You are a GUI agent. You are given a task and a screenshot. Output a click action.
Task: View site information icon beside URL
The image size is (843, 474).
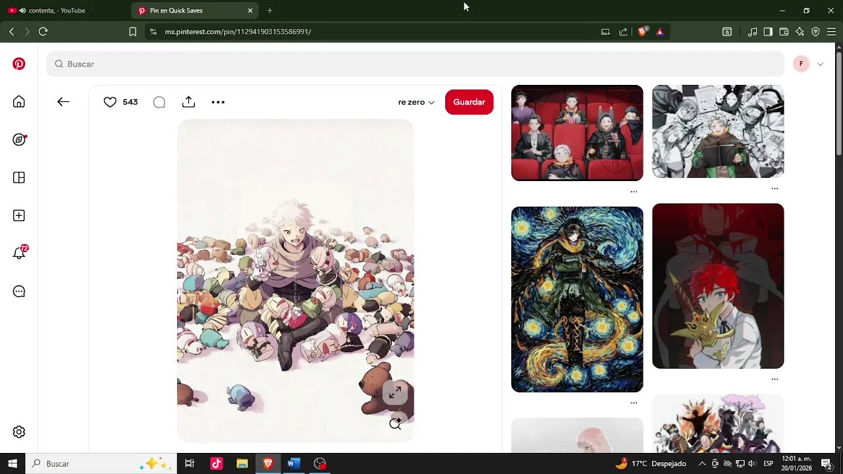[x=153, y=31]
